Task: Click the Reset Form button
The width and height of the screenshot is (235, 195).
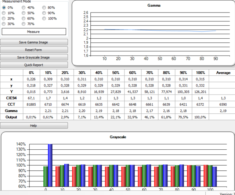Action: 34,50
